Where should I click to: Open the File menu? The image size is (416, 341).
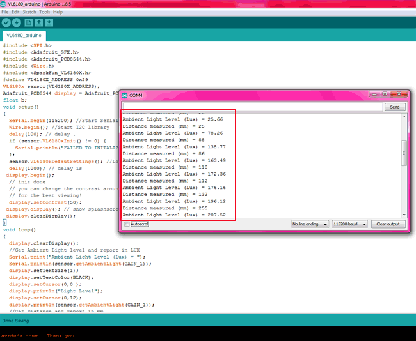tap(5, 12)
